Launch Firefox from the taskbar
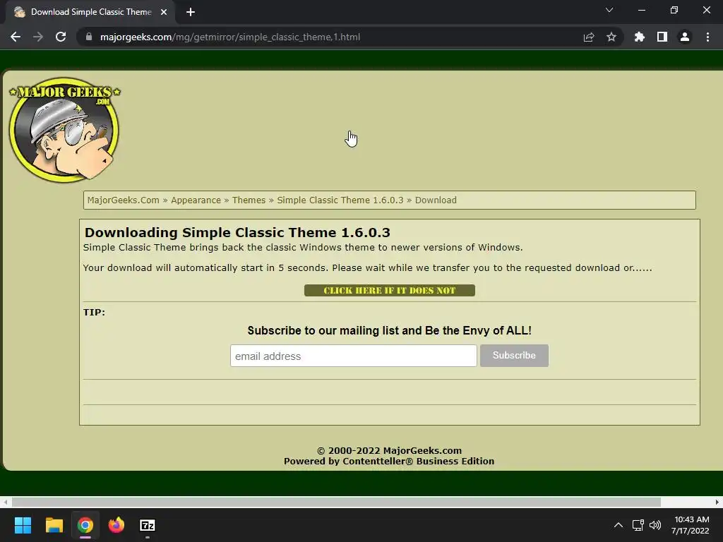 (116, 525)
